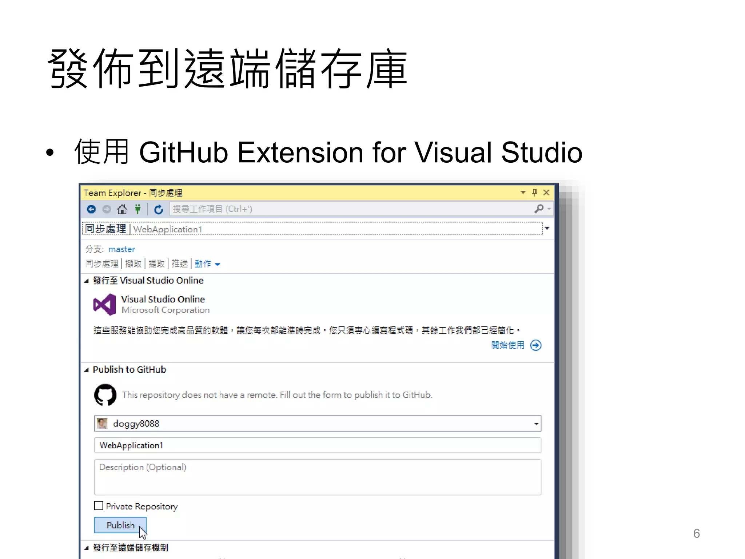Click the WebApplication1 repository name field
The height and width of the screenshot is (559, 745).
coord(318,445)
